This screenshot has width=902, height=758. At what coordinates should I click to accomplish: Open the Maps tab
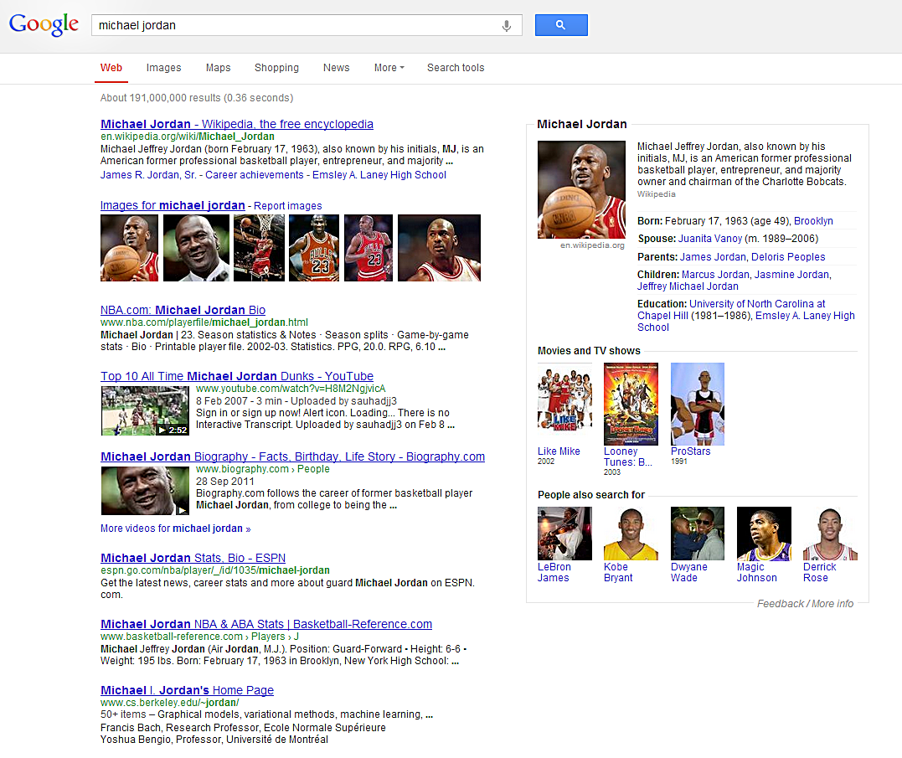(218, 68)
